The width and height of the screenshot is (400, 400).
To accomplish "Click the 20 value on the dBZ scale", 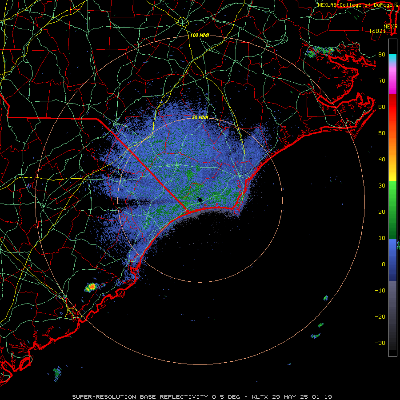I will [382, 212].
